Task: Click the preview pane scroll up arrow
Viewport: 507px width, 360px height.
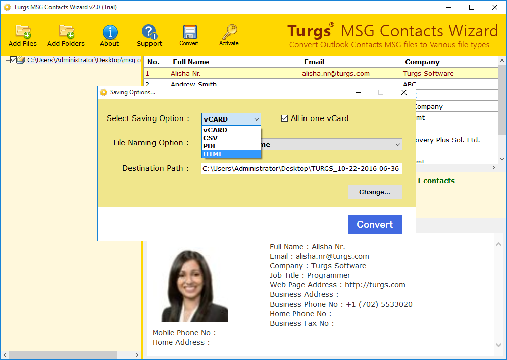Action: coord(498,245)
